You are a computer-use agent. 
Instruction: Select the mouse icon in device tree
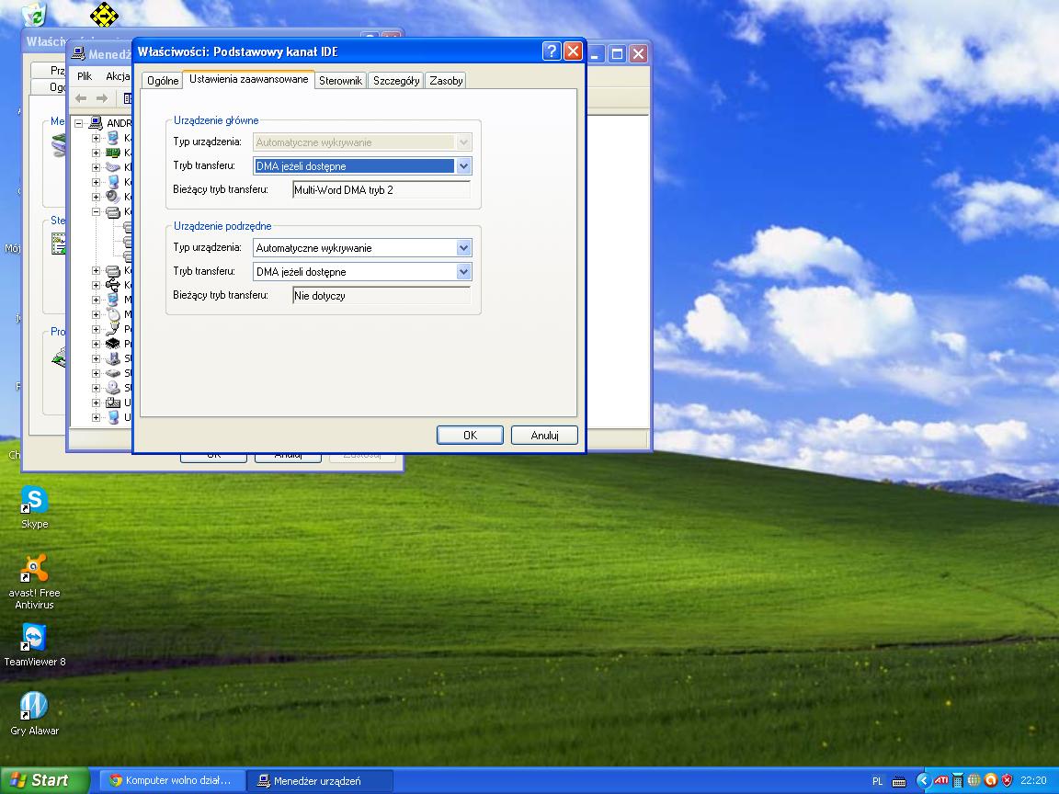pyautogui.click(x=113, y=314)
